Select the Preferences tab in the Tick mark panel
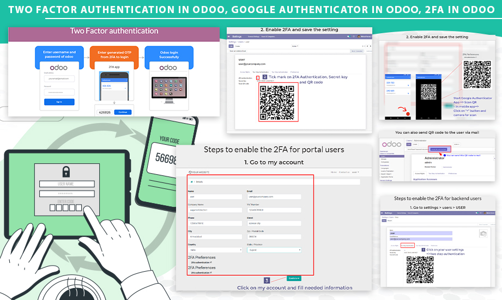 (x=294, y=72)
